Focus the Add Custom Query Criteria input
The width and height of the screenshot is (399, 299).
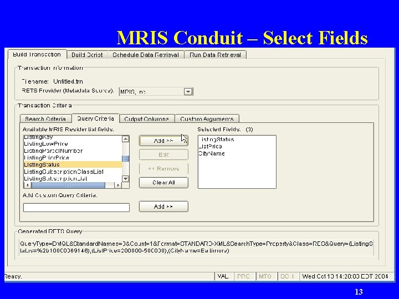click(76, 208)
